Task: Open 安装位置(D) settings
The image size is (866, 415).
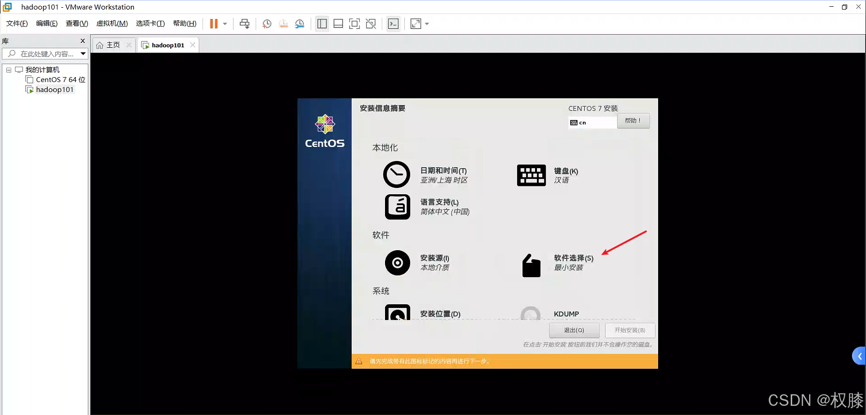Action: click(440, 314)
